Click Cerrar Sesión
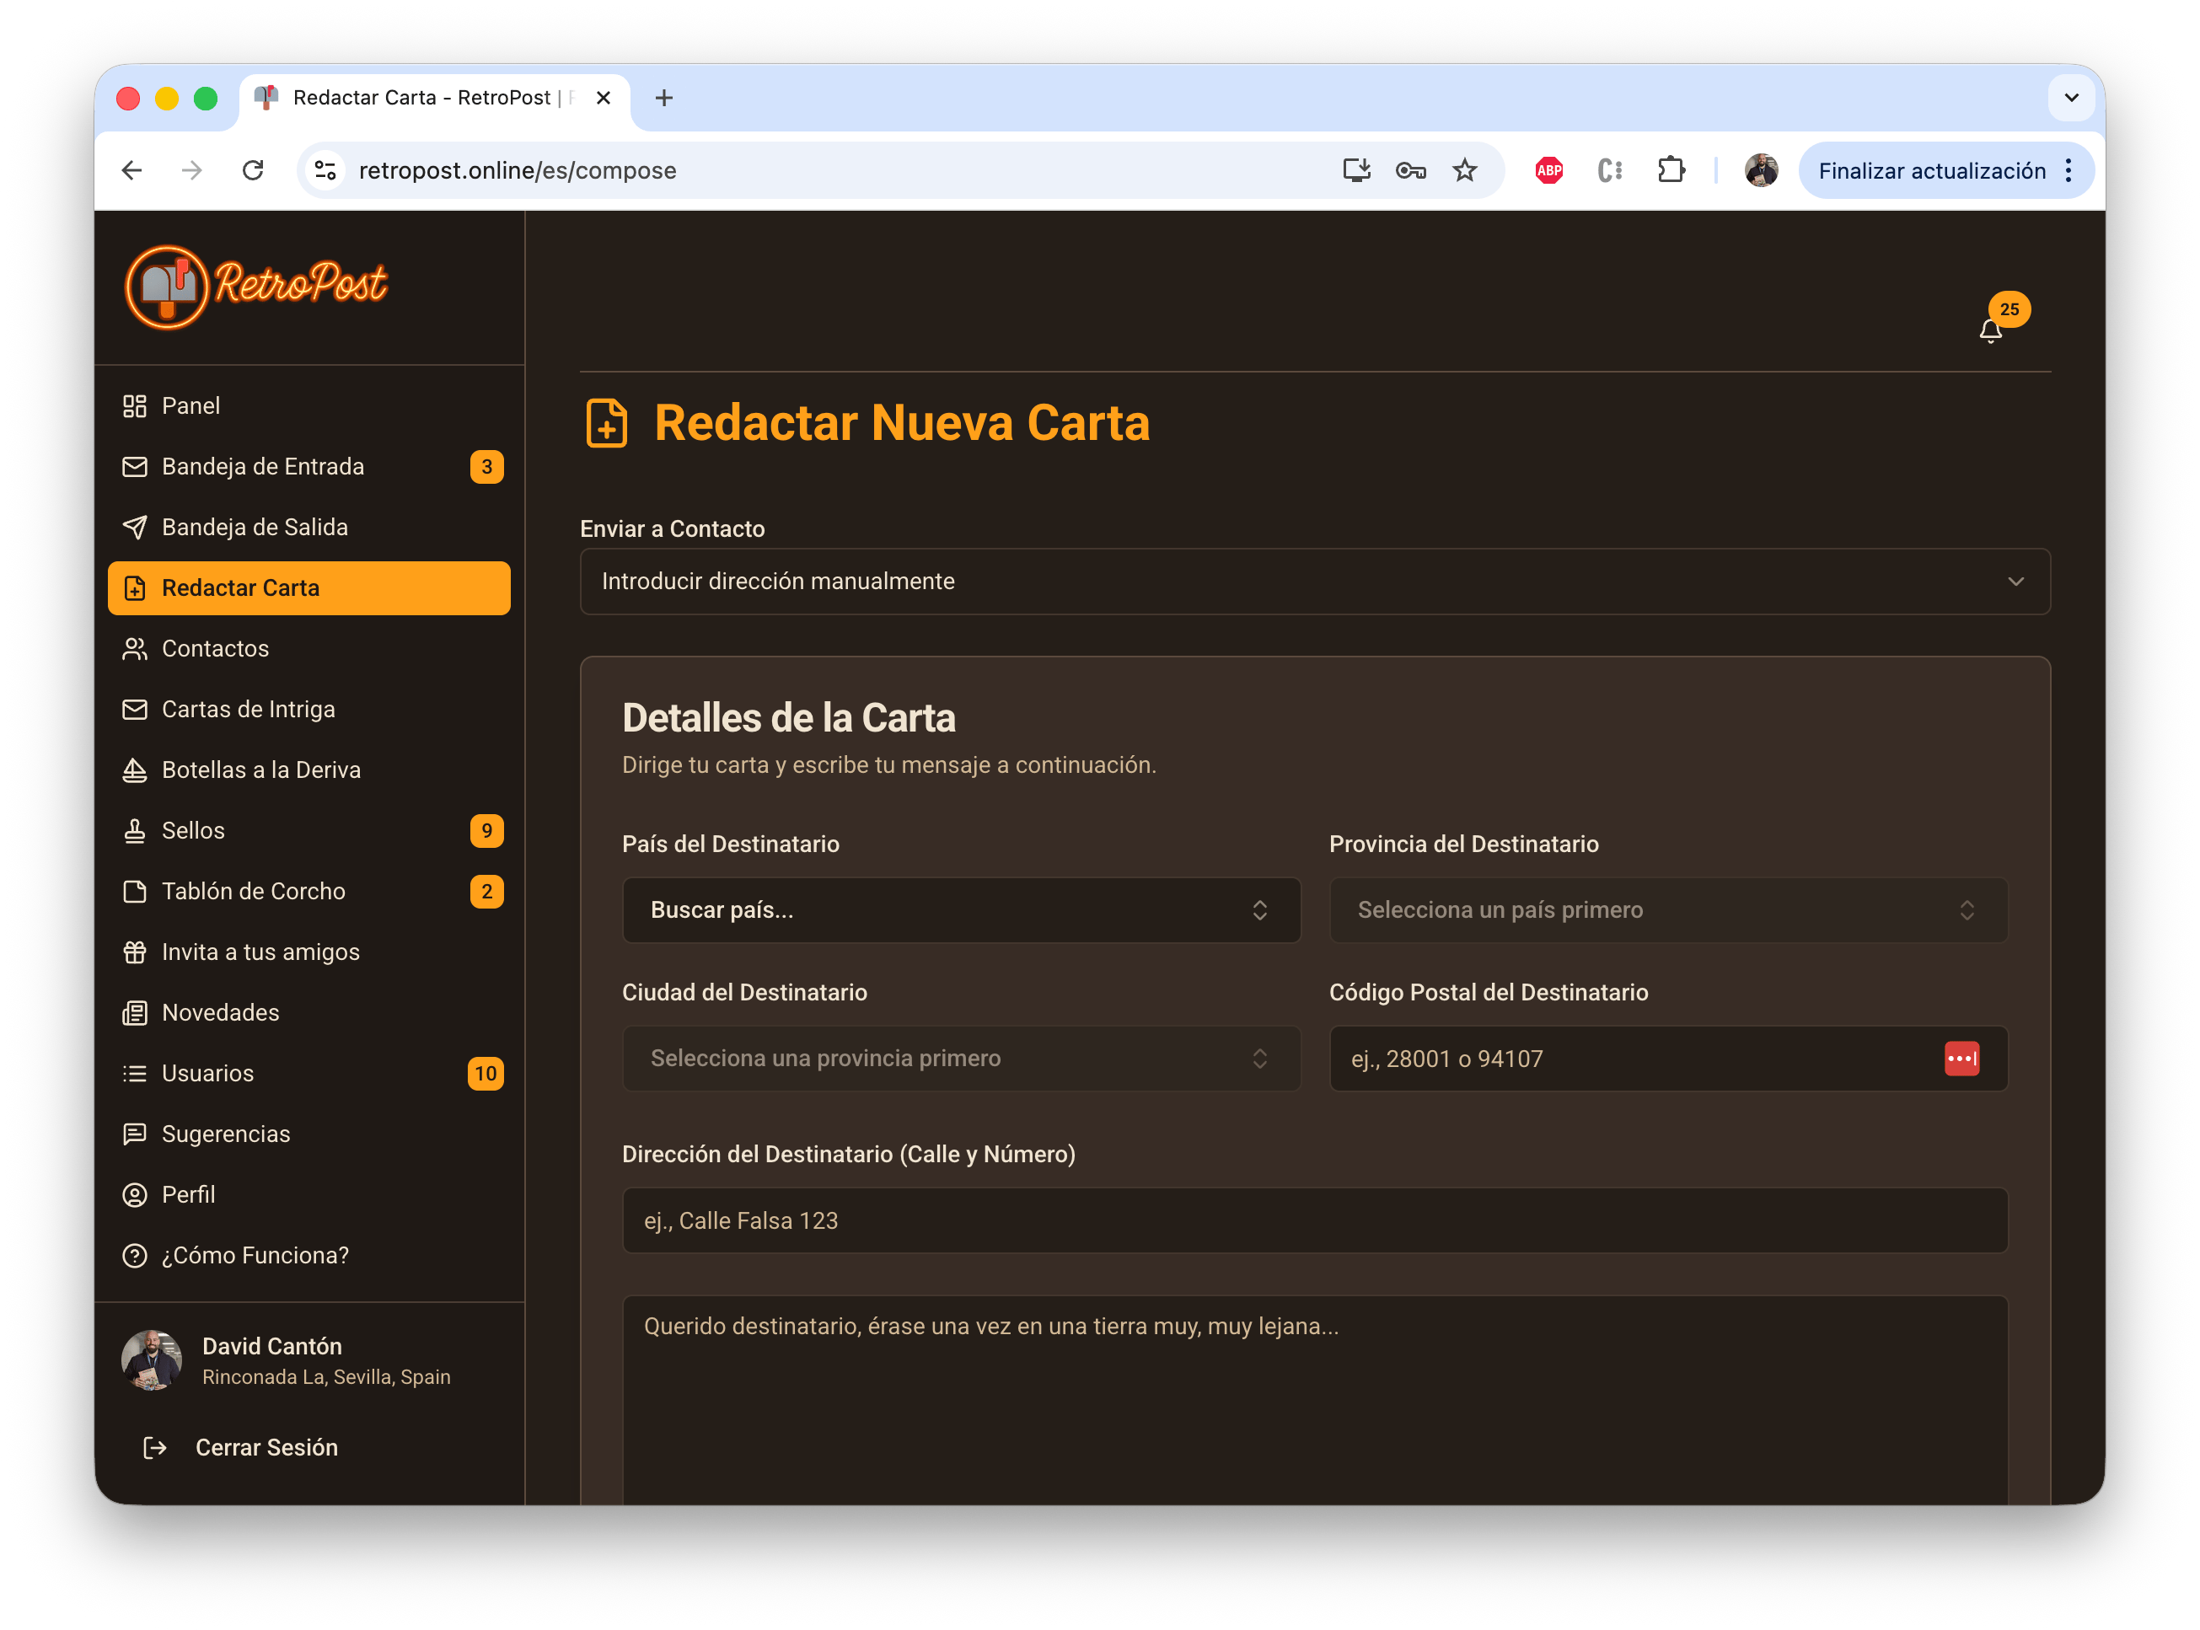 pos(266,1446)
